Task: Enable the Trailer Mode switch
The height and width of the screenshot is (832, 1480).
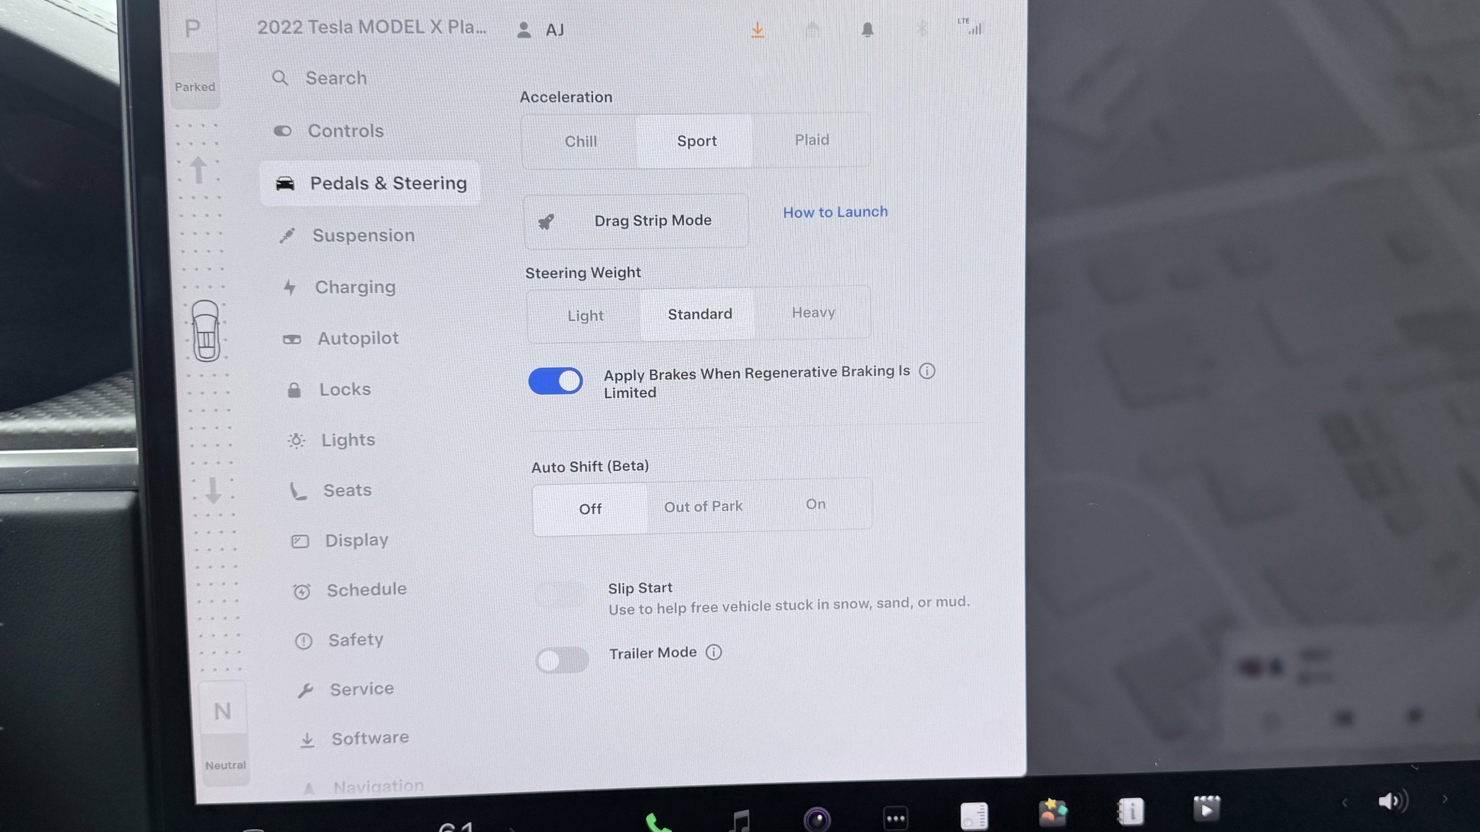Action: tap(562, 660)
